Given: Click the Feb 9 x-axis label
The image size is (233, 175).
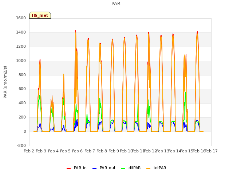Looking at the screenshot, I should point(114,151).
